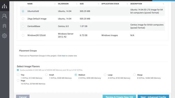Open the network topology sidebar icon
Screen dimensions: 175x98
tap(4, 6)
